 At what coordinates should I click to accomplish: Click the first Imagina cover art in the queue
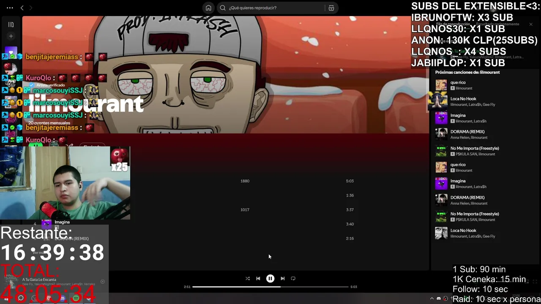441,118
